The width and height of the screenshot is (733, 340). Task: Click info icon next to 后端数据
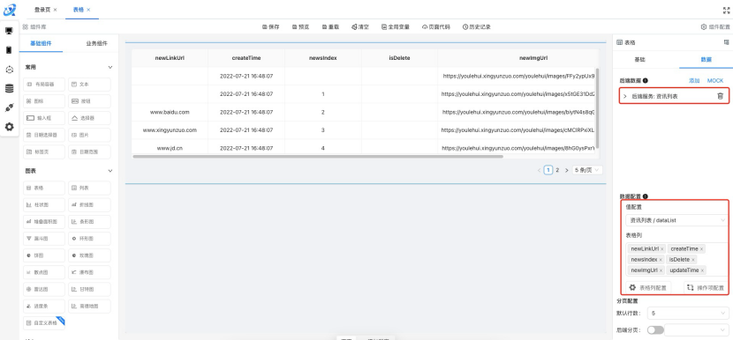646,81
